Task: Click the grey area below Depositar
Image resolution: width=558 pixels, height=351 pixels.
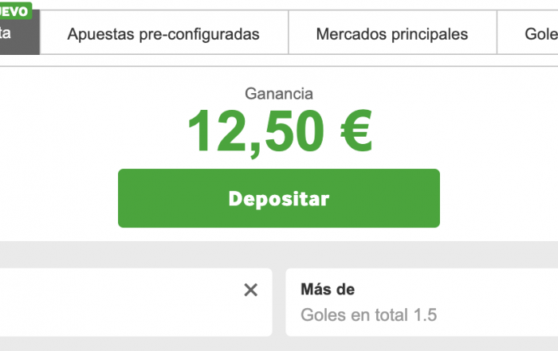Action: (279, 253)
